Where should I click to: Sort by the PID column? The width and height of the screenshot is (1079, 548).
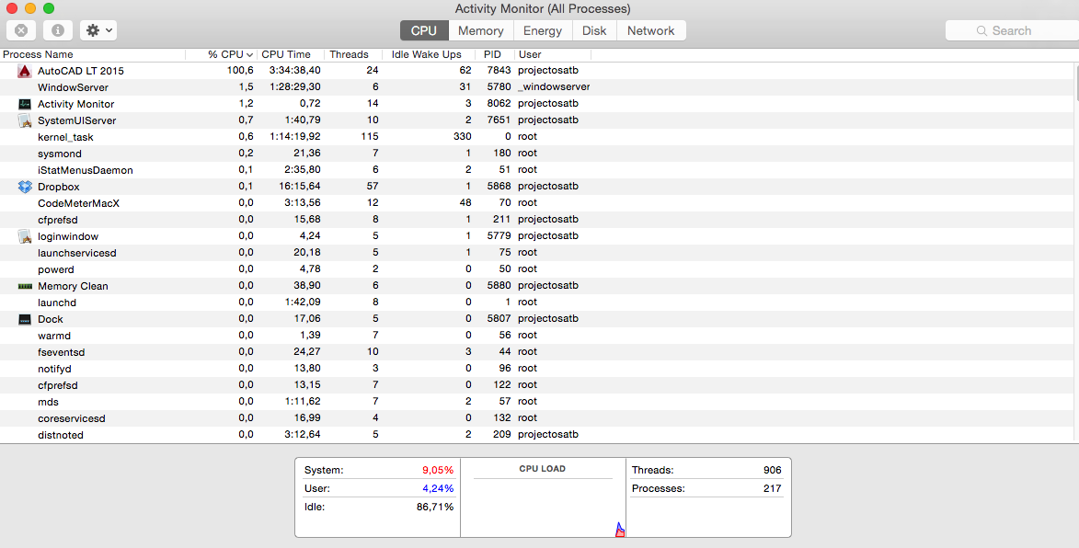[496, 54]
